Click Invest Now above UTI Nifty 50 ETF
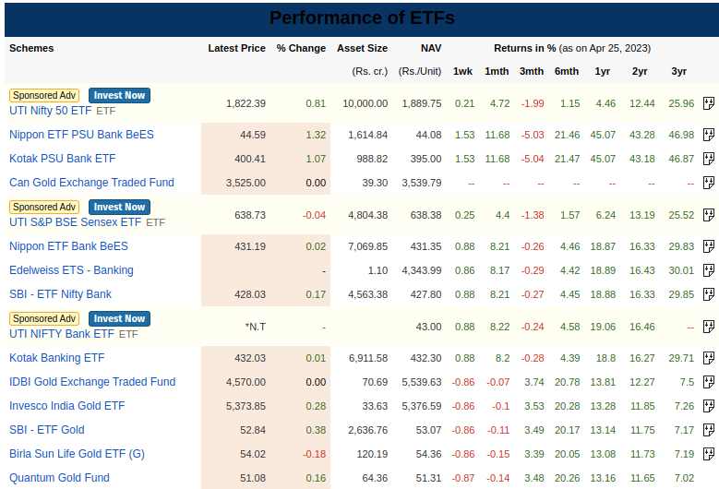 (119, 95)
